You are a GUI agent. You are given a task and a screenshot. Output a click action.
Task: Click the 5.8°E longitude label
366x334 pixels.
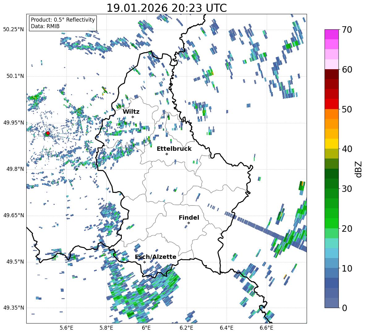(106, 328)
